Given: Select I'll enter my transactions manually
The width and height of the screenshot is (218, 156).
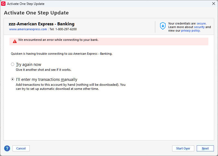Looking at the screenshot, I should (13, 79).
